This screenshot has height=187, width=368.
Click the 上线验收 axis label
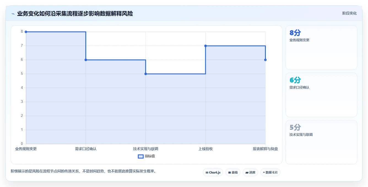pos(205,149)
